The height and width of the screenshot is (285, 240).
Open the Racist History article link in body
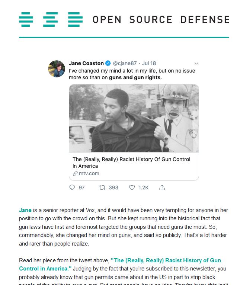[x=166, y=260]
